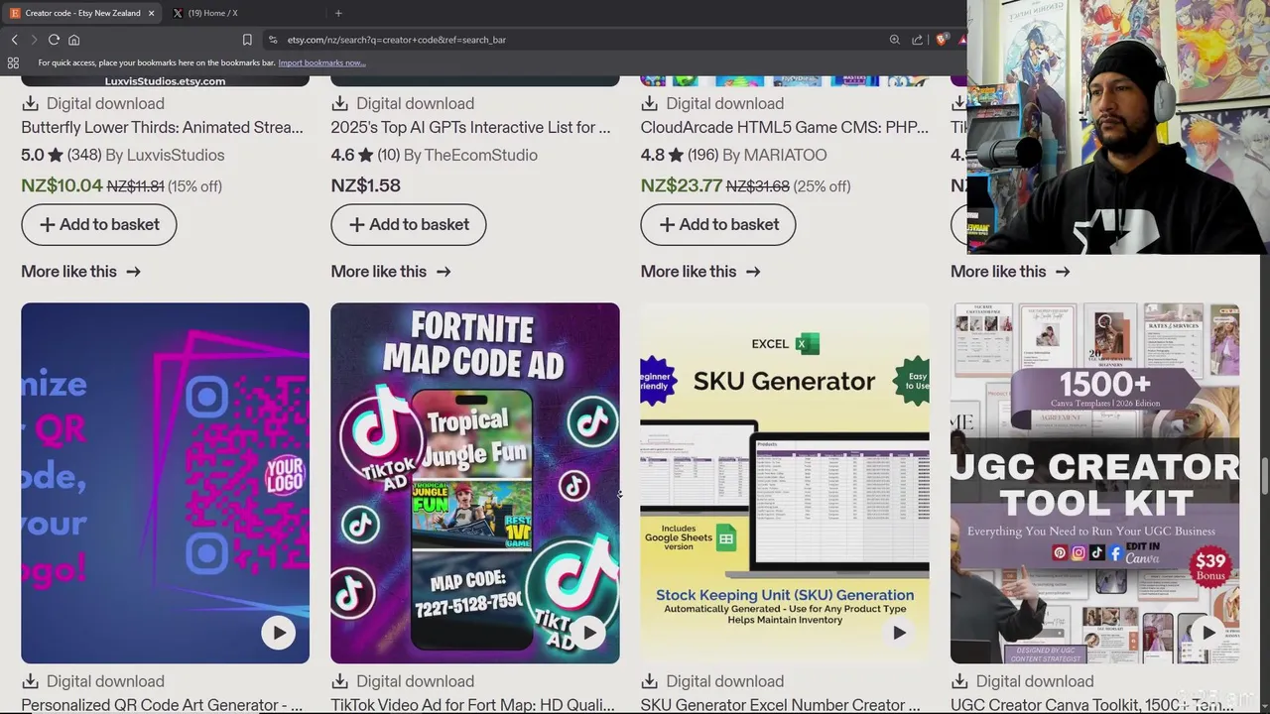This screenshot has width=1270, height=714.
Task: Open the apps grid on bookmarks bar
Action: (x=13, y=62)
